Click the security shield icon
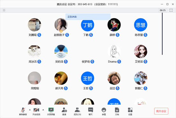176x118 pixels. tap(4, 10)
